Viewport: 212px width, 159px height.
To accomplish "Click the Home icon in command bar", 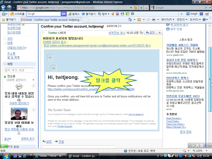I will point(130,20).
